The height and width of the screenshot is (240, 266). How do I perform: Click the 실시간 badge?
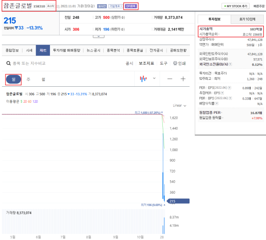pos(102,6)
